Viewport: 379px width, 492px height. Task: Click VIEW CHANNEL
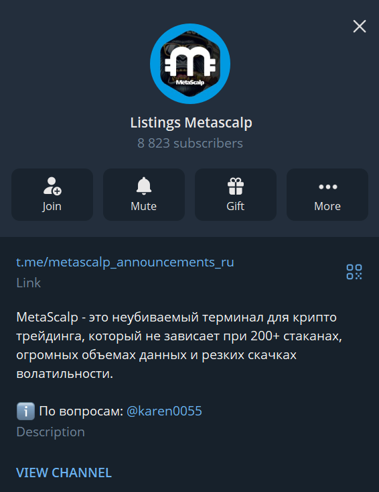64,473
